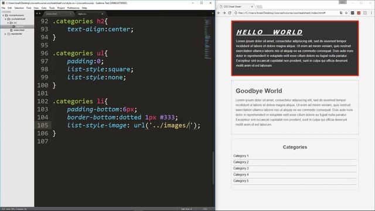Open the Chrome three-dot menu
This screenshot has height=211, width=375.
click(x=371, y=13)
